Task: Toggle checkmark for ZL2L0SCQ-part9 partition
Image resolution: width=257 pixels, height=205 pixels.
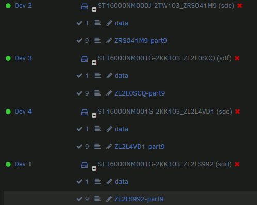Action: pyautogui.click(x=79, y=93)
